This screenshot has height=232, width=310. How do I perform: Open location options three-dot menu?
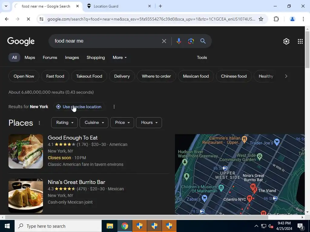(x=114, y=107)
